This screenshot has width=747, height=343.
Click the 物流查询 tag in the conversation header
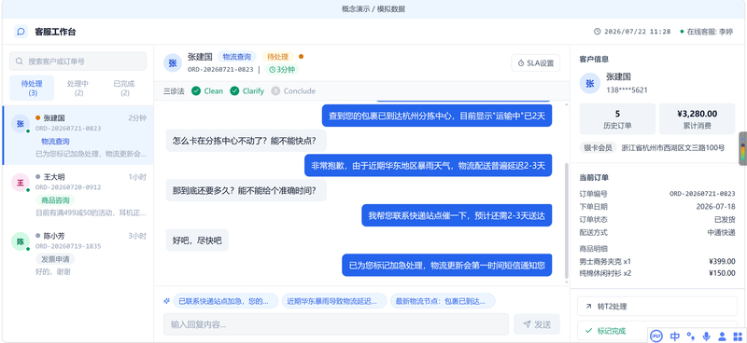point(237,57)
